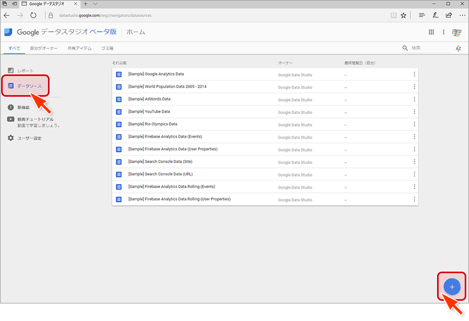
Task: Close the Google データスタジオ browser tab
Action: (x=75, y=4)
